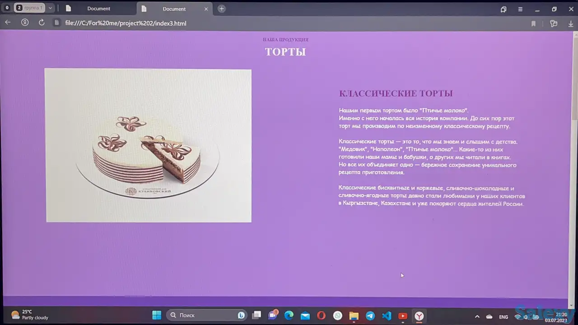Switch to the first Document tab

[x=98, y=9]
